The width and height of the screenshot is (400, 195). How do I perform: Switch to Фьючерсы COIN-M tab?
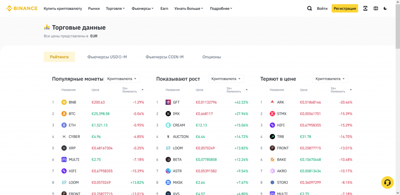coord(164,57)
